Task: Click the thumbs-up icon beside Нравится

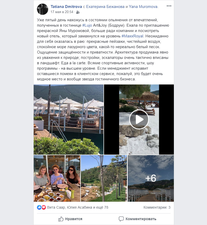Action: (x=61, y=219)
